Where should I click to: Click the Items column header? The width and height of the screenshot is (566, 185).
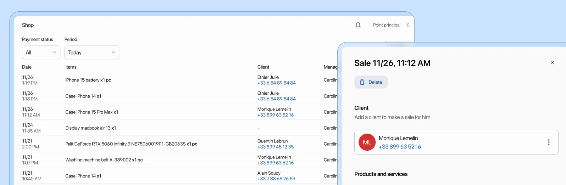pos(71,67)
